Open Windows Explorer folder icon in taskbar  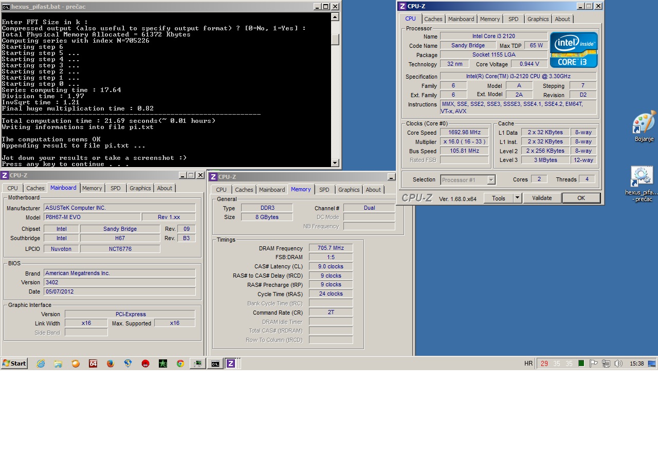point(58,363)
